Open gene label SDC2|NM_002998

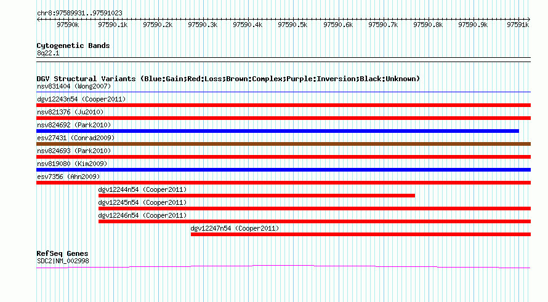(x=63, y=261)
